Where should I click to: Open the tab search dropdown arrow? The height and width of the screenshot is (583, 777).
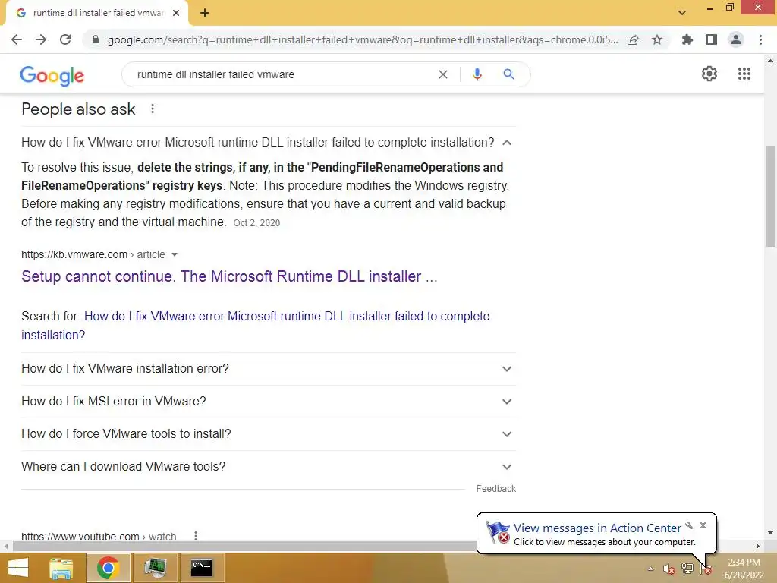(x=682, y=13)
